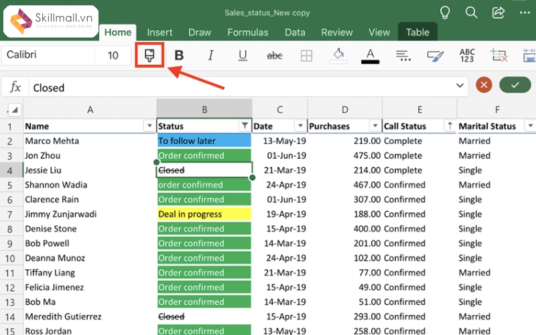536x335 pixels.
Task: Open the Draw tab
Action: [200, 32]
